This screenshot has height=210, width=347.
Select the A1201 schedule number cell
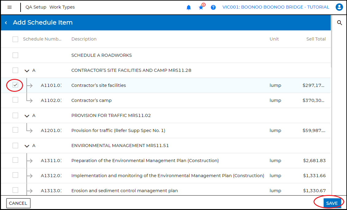[x=51, y=130]
